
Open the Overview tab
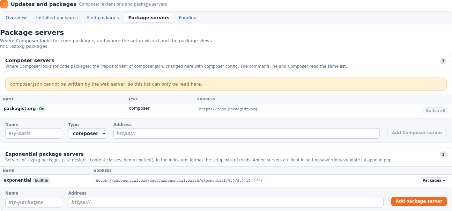[x=16, y=17]
